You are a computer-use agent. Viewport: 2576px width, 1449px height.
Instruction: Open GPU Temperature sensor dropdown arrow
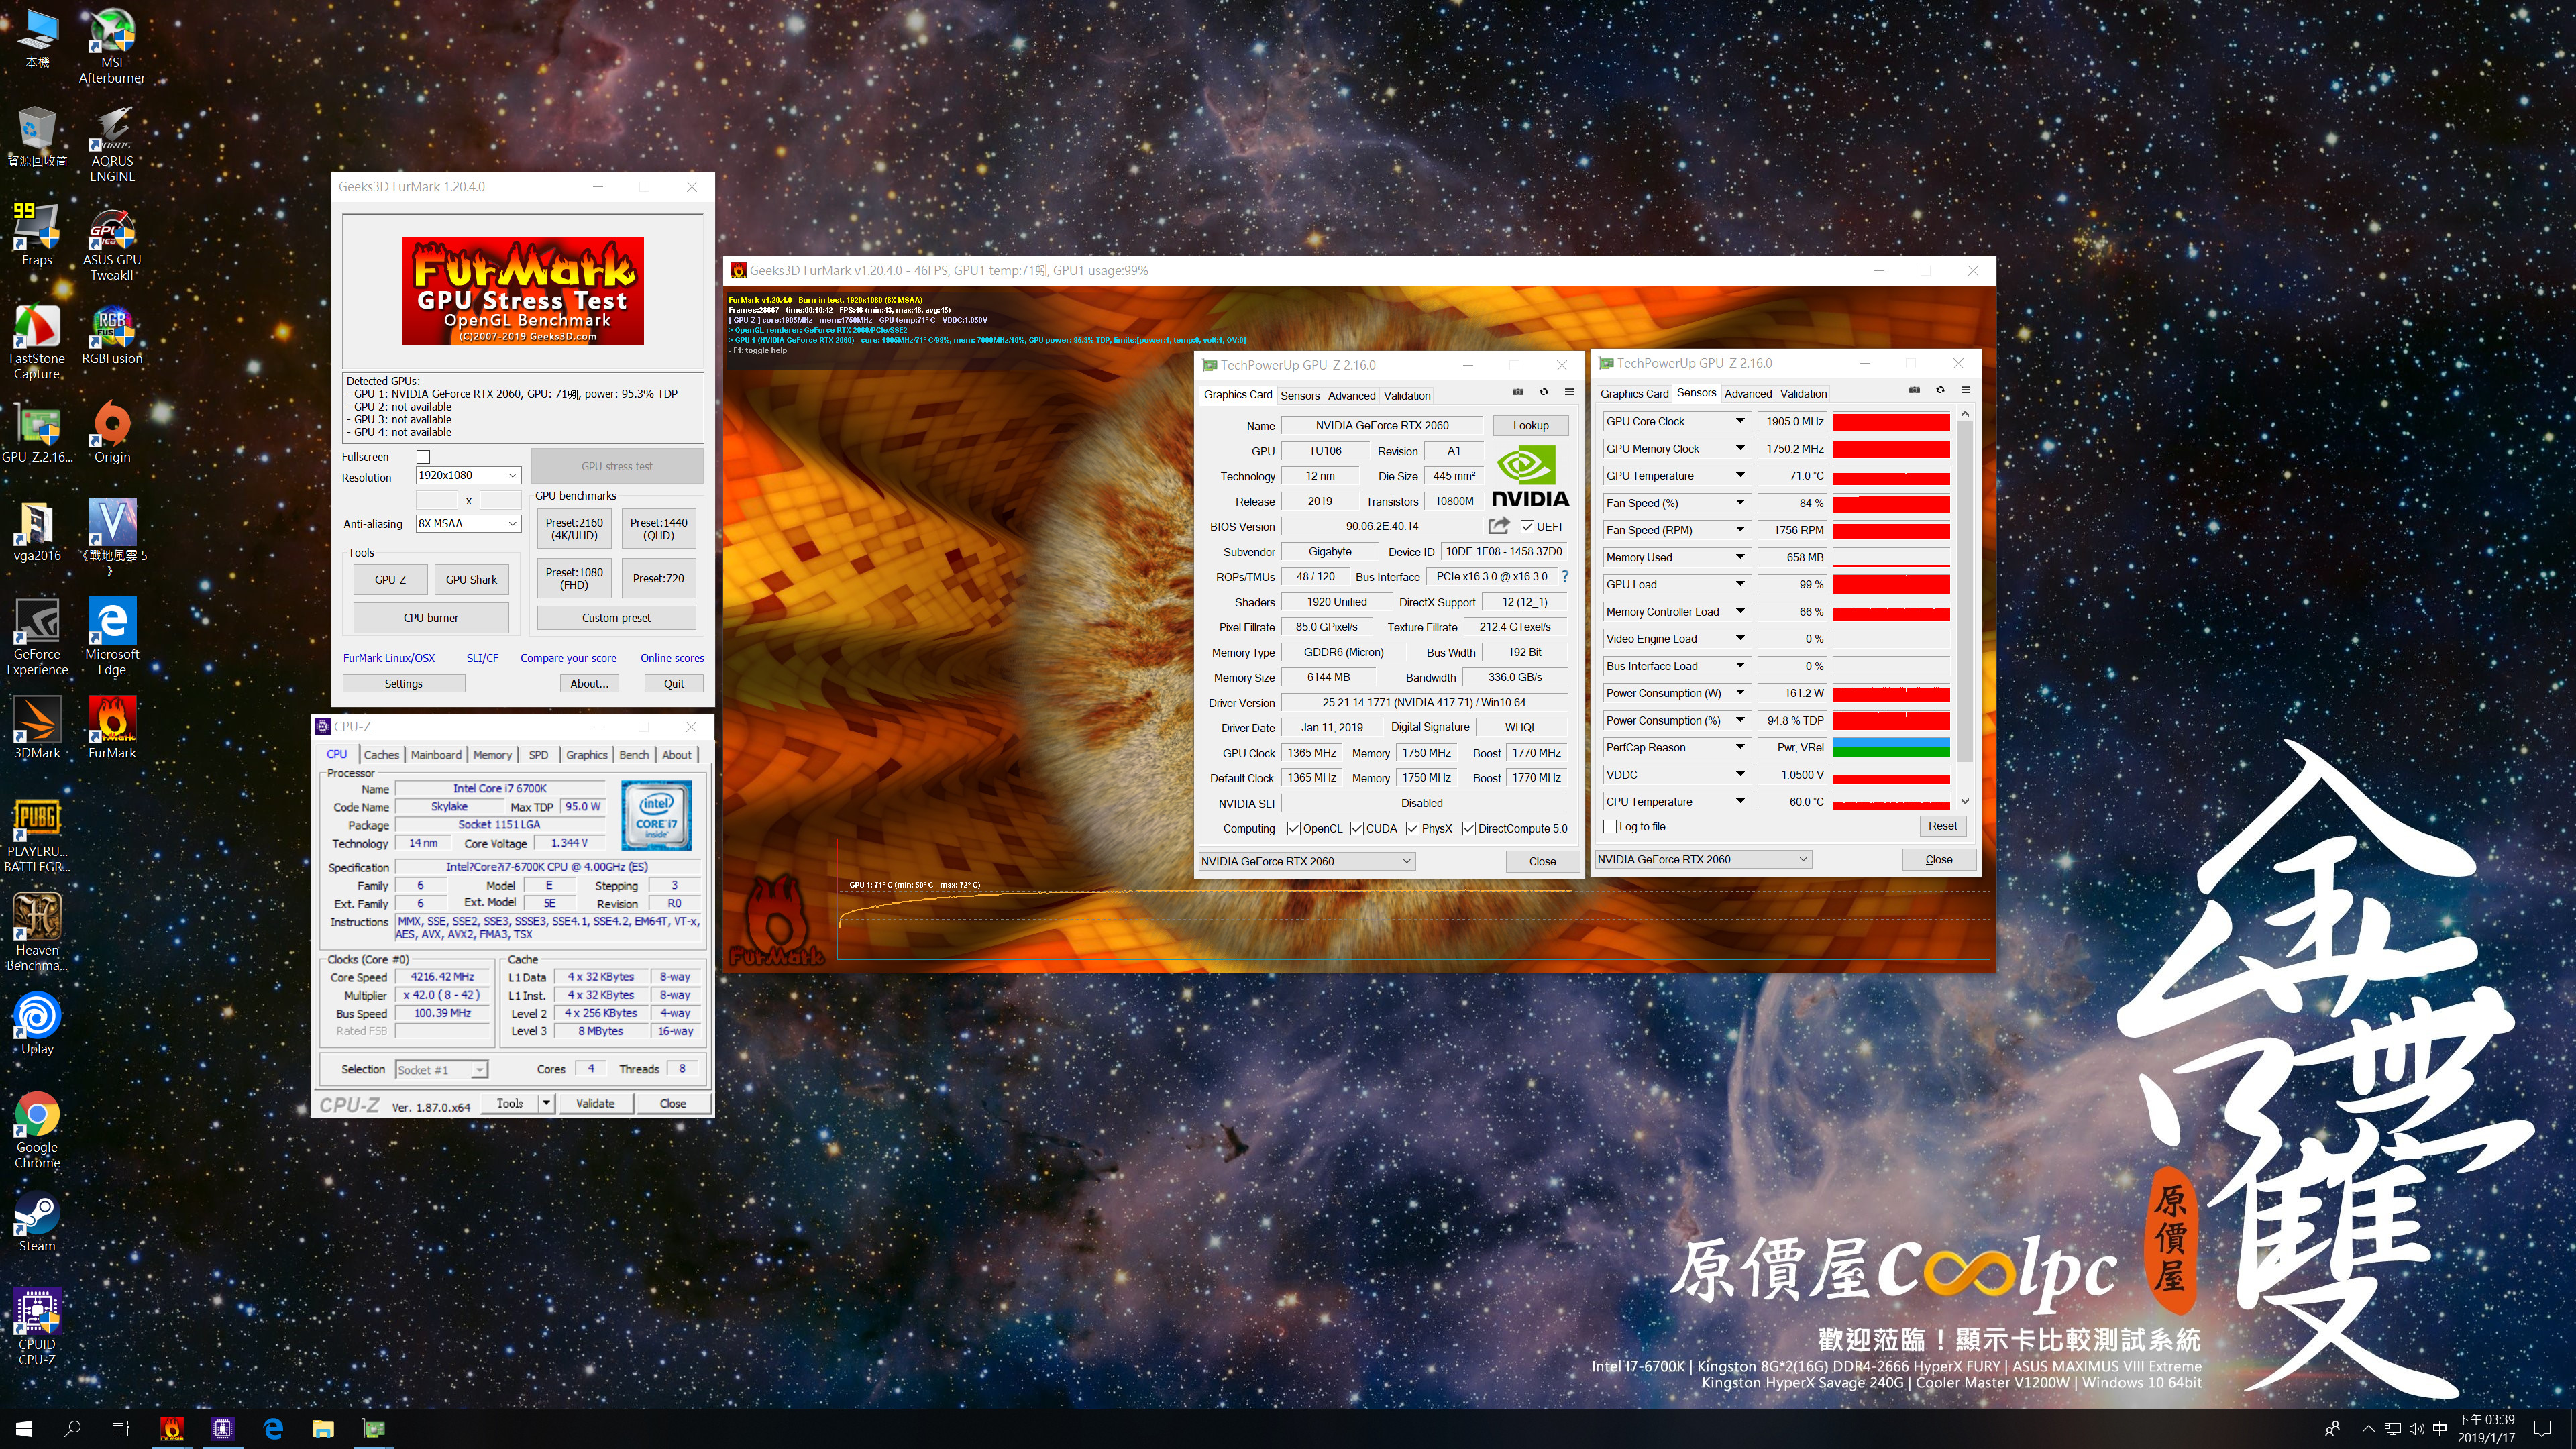click(x=1740, y=475)
